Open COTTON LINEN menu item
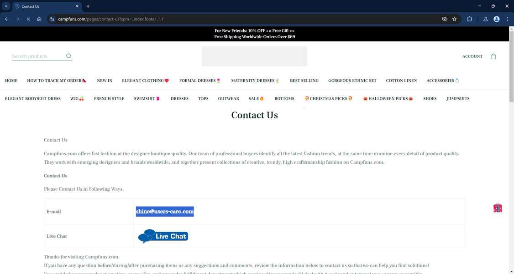The height and width of the screenshot is (274, 514). [x=401, y=81]
